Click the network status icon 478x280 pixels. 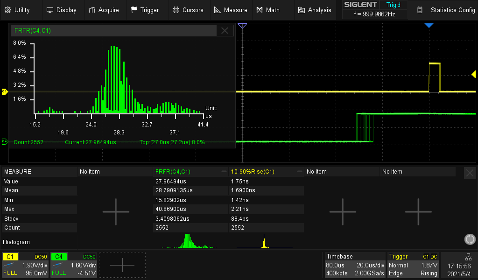tap(468, 257)
